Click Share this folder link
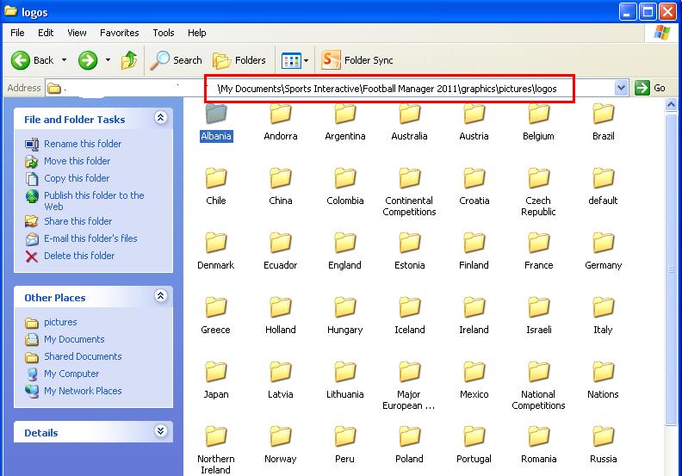The width and height of the screenshot is (682, 476). pos(77,221)
